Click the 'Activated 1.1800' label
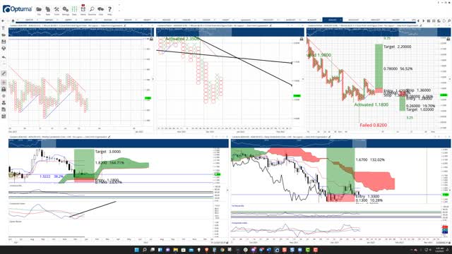 click(371, 104)
